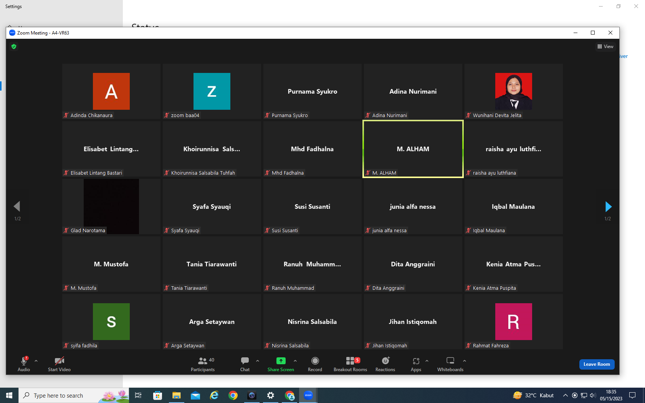Image resolution: width=645 pixels, height=403 pixels.
Task: Expand audio options arrow next to Audio
Action: click(x=36, y=361)
